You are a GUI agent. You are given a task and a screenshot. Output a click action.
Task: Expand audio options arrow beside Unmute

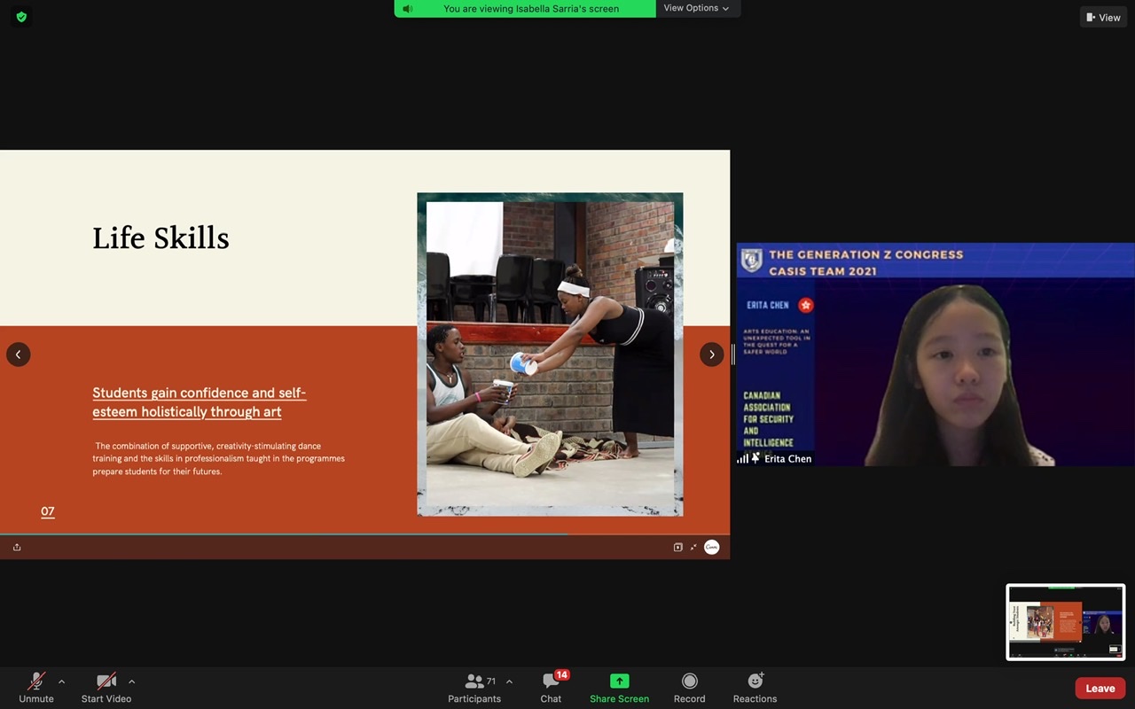pyautogui.click(x=61, y=682)
